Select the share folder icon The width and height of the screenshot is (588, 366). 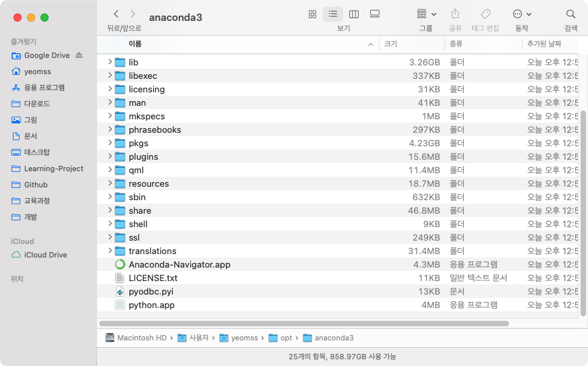tap(120, 211)
